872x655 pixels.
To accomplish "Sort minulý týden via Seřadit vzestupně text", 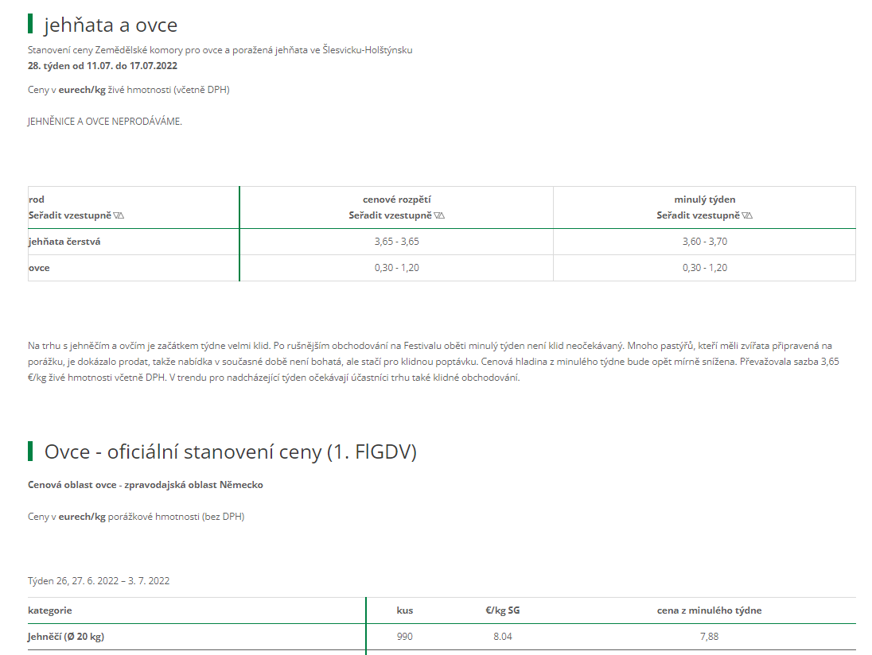I will pos(698,215).
